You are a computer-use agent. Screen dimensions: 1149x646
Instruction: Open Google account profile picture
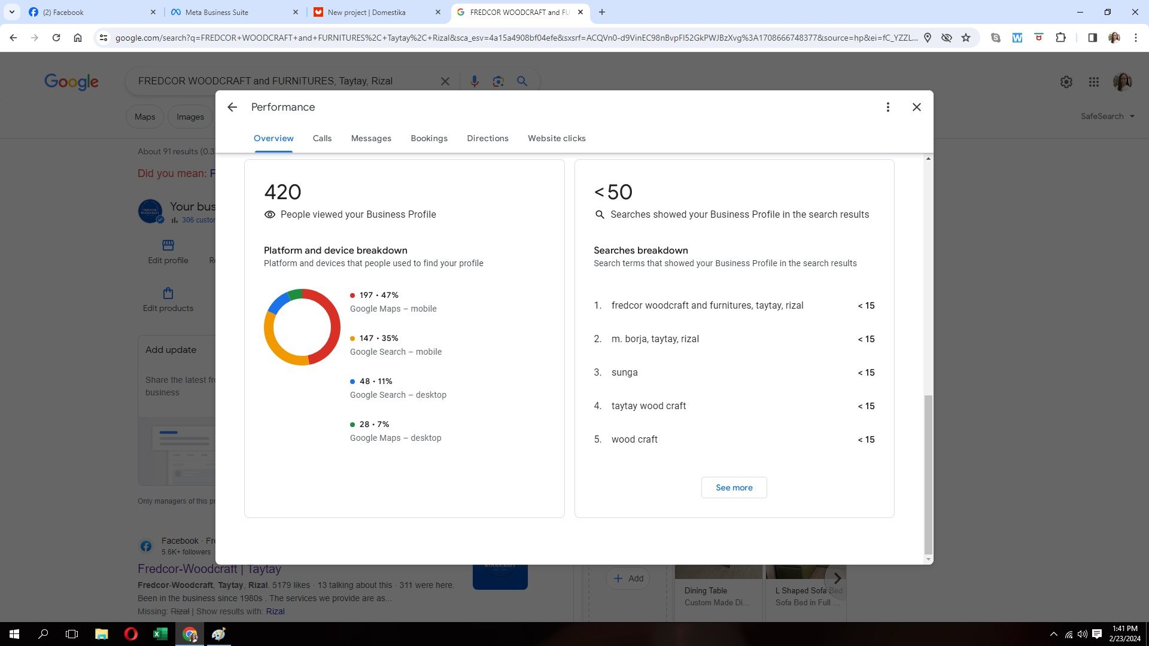coord(1122,82)
